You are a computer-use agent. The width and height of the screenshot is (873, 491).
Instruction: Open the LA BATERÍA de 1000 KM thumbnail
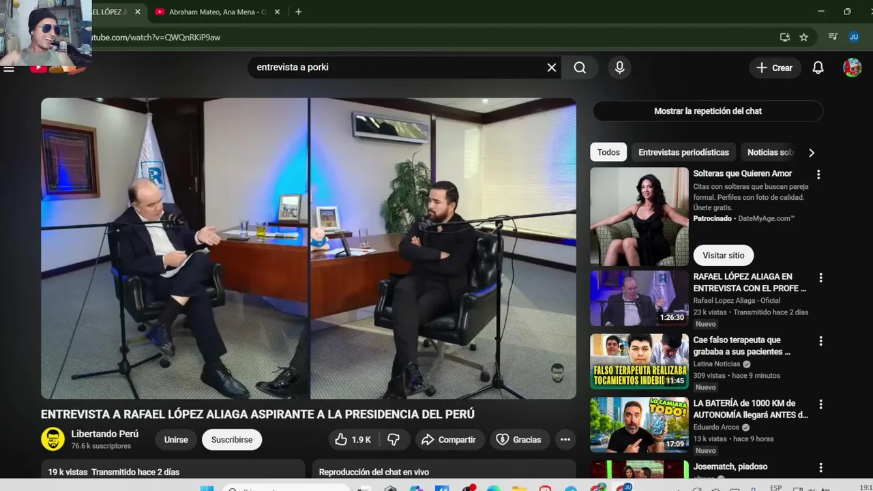pyautogui.click(x=639, y=425)
